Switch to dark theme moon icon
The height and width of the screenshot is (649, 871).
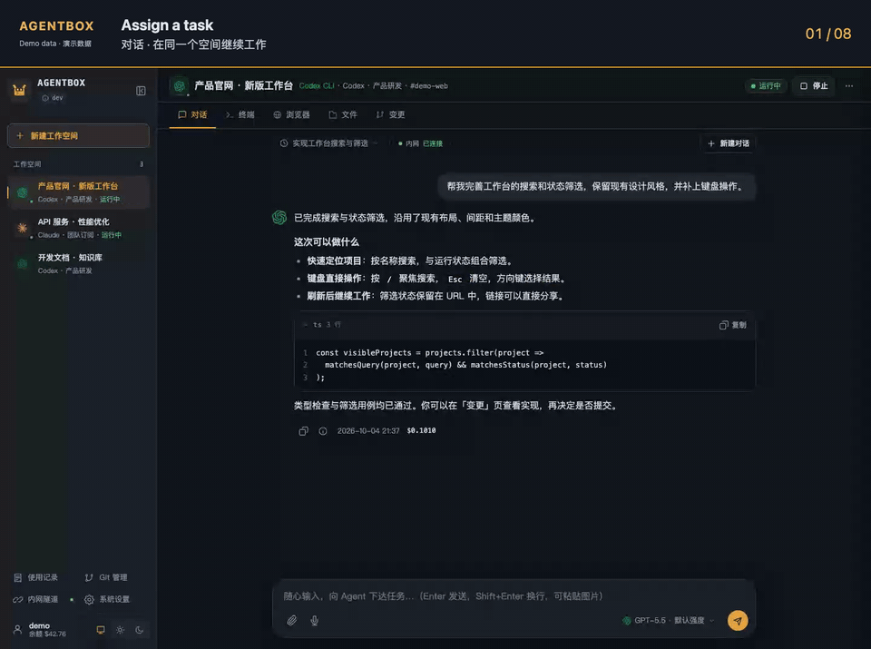coord(140,630)
